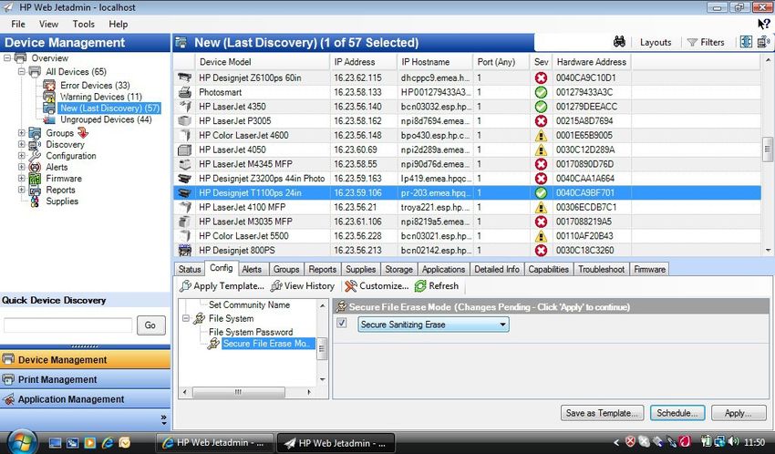Screen dimensions: 775x454
Task: Switch to the Alerts tab
Action: tap(252, 269)
